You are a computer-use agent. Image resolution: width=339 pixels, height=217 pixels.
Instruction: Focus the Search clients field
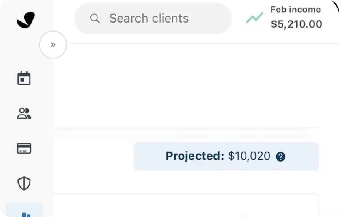pos(153,19)
